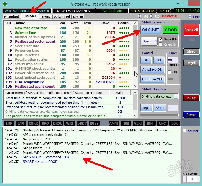Click the GOOD status indicator
Viewport: 202px width, 186px height.
click(171, 30)
